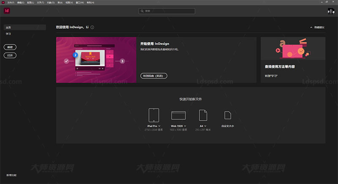Click the 自定义大小 label
Viewport: 338px width, 184px height.
coord(228,126)
